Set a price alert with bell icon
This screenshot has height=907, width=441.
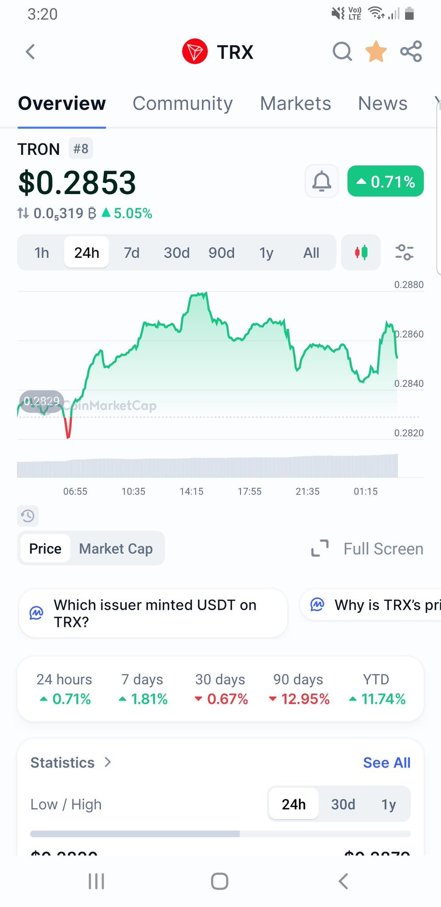tap(322, 181)
